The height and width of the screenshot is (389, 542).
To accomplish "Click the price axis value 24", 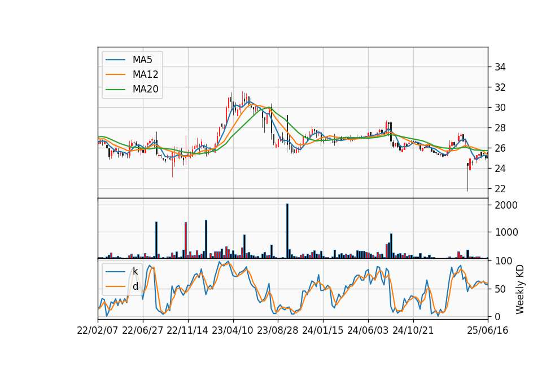I will click(500, 169).
